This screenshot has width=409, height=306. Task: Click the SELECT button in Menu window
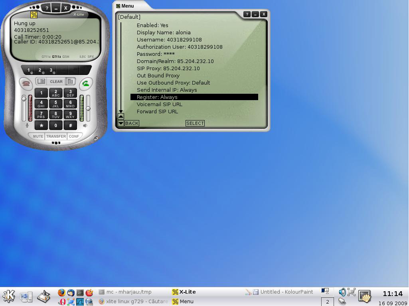click(x=195, y=123)
